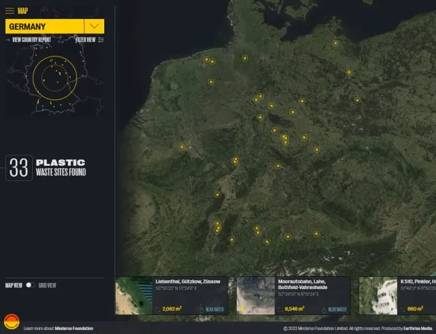This screenshot has height=334, width=436.
Task: Click the 2,062 m² area value
Action: coord(172,309)
